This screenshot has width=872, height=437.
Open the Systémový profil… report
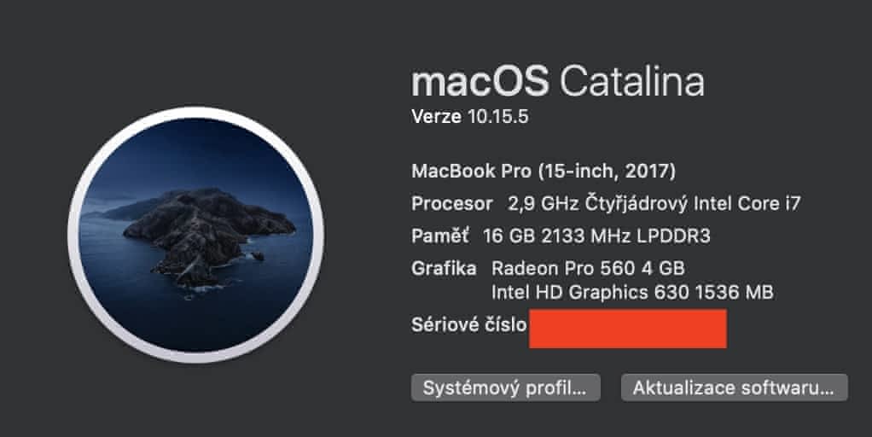click(x=505, y=387)
